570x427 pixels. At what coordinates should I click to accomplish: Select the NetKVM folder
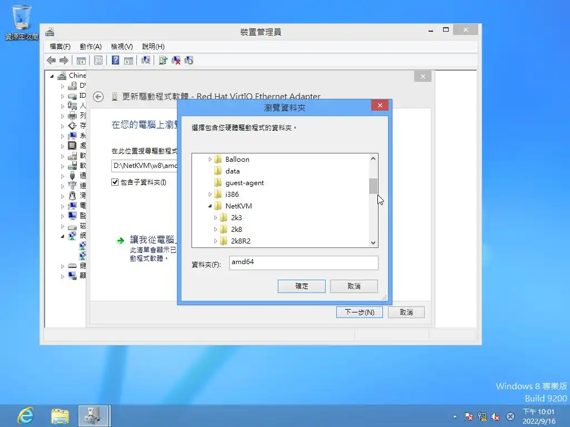(238, 206)
